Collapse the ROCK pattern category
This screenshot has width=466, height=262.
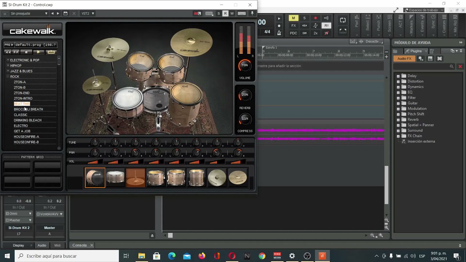click(x=8, y=76)
